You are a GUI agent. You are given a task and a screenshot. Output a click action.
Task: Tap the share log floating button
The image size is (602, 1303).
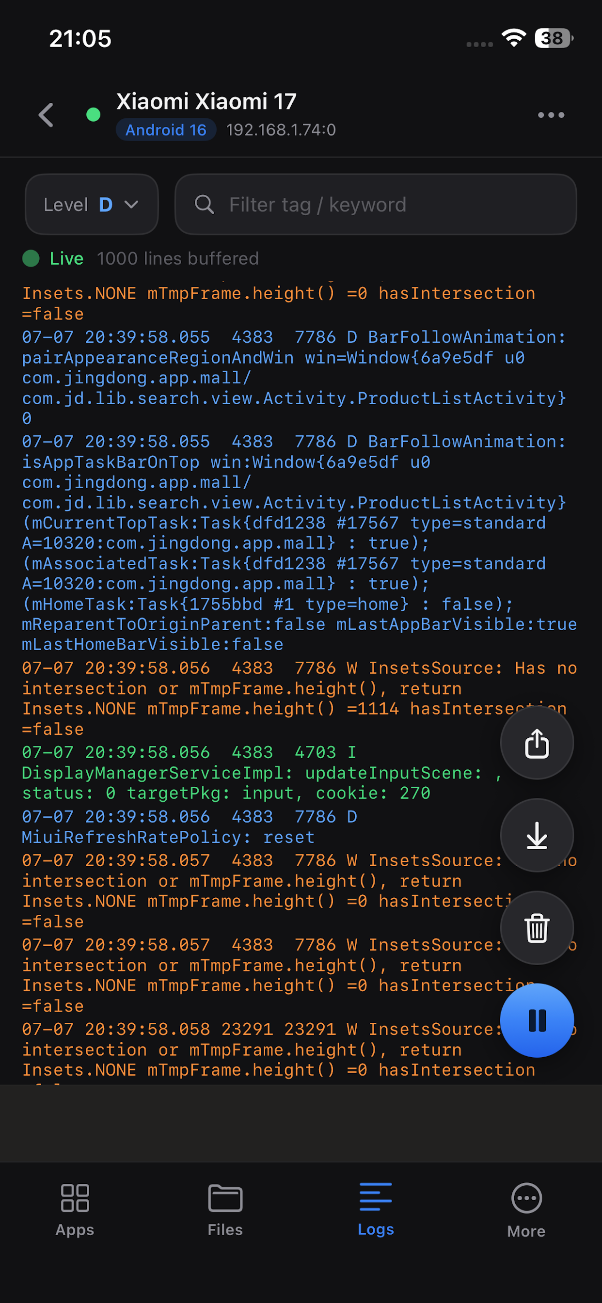point(537,743)
